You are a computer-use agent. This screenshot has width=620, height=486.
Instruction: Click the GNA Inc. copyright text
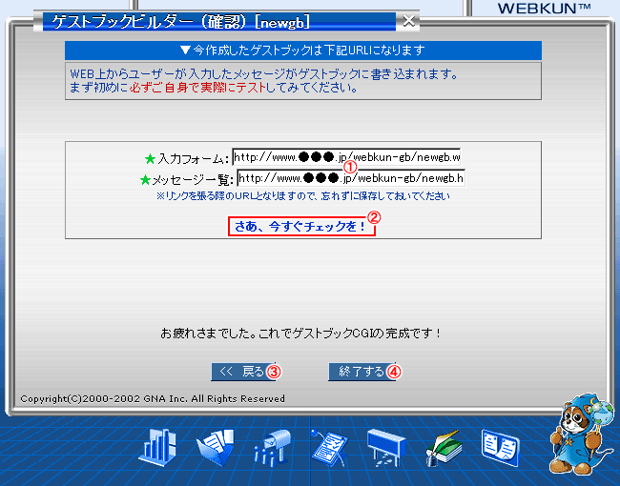(152, 398)
